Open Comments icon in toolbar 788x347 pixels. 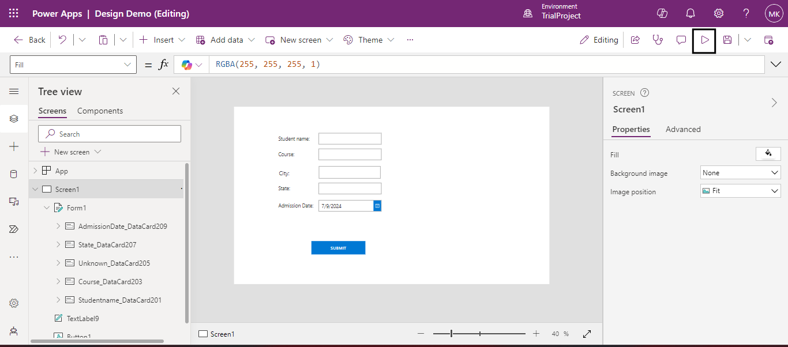681,40
